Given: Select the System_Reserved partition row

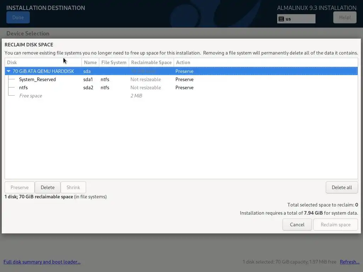Looking at the screenshot, I should [x=181, y=79].
